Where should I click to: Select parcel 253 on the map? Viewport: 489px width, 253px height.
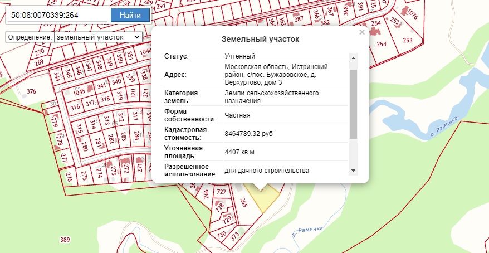pyautogui.click(x=407, y=40)
